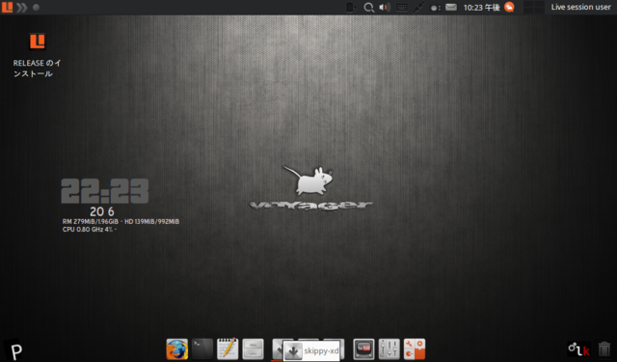Screen dimensions: 617x362
Task: Open the envelope messaging indicator
Action: [x=451, y=7]
